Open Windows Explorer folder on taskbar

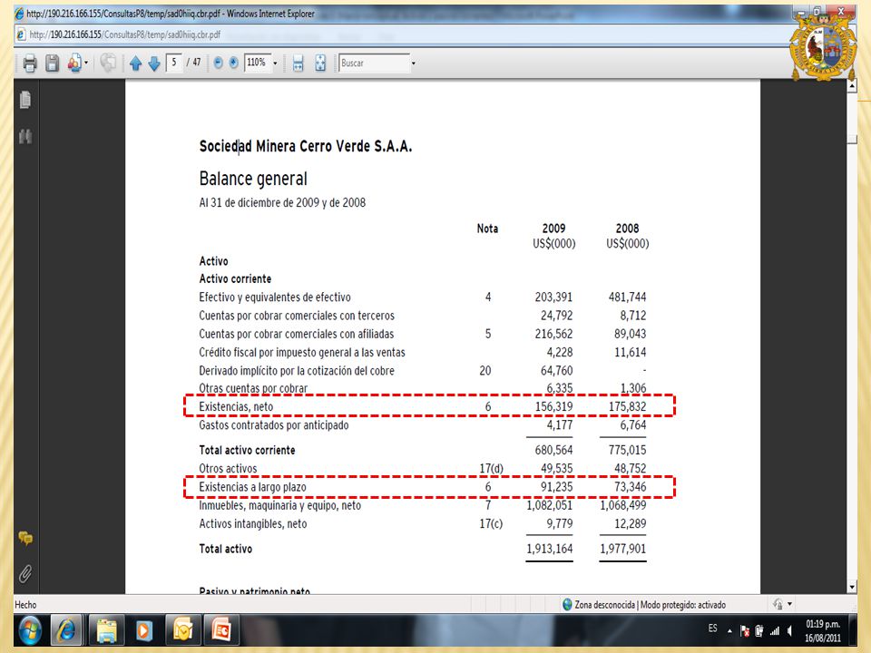106,630
